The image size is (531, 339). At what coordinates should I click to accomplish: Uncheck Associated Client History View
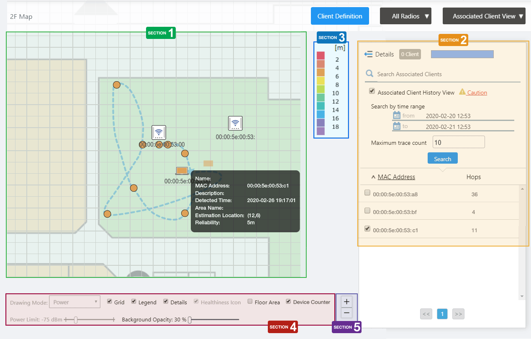pos(372,91)
